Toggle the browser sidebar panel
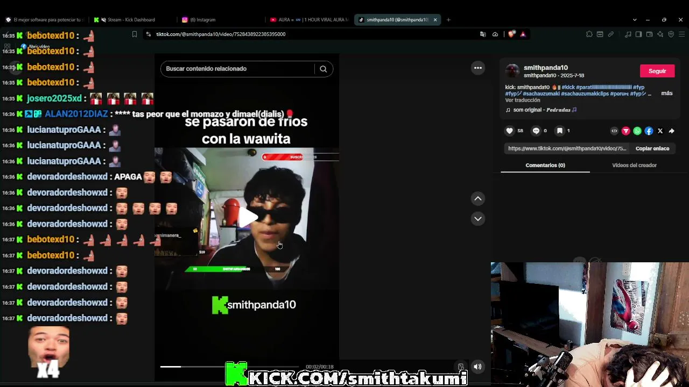This screenshot has width=689, height=387. point(638,34)
